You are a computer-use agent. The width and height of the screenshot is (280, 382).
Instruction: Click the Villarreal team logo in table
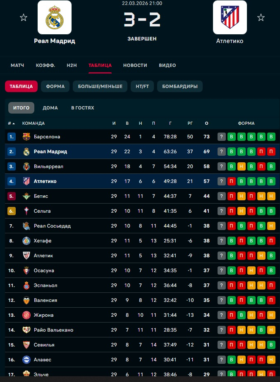click(26, 166)
